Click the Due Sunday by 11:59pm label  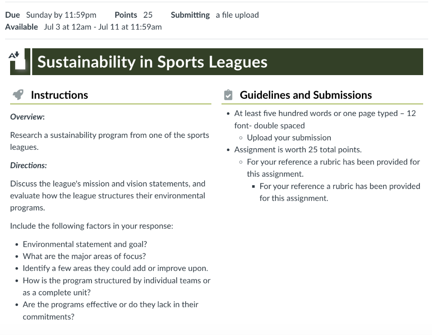(51, 15)
